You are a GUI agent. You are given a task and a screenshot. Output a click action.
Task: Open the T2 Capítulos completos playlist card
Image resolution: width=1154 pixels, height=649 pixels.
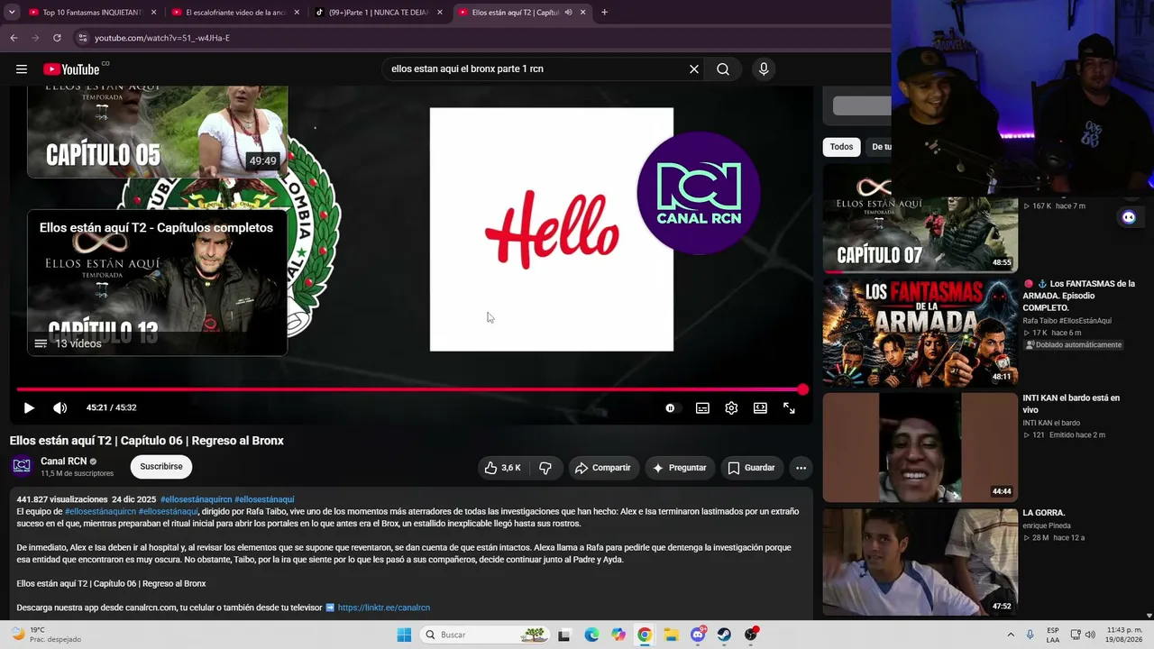tap(158, 282)
